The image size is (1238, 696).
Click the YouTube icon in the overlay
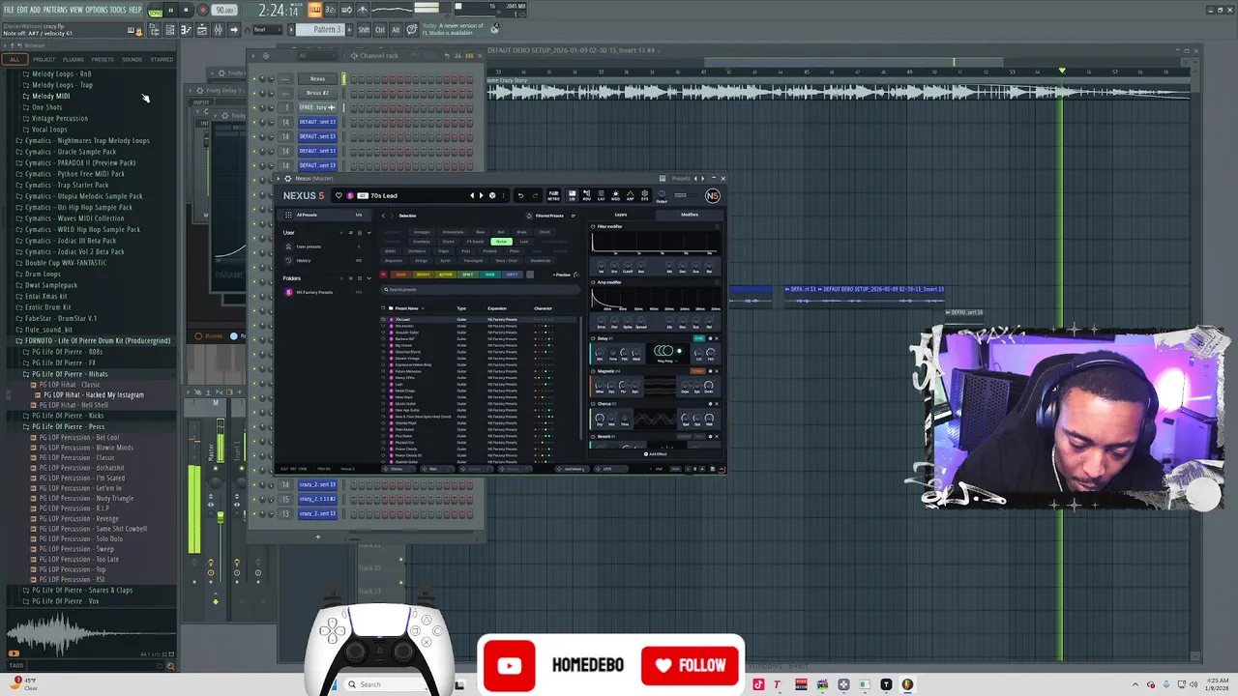[x=509, y=665]
